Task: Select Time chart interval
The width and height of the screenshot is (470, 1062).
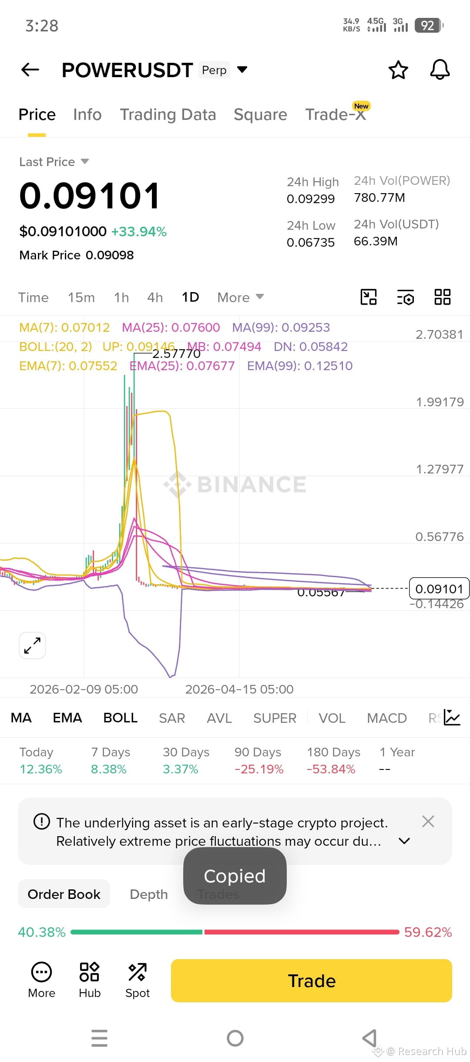Action: (33, 297)
